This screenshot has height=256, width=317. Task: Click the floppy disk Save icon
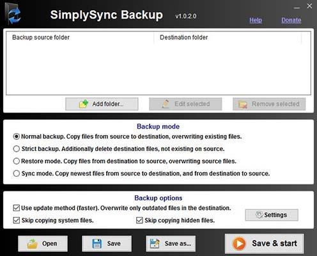(x=97, y=243)
